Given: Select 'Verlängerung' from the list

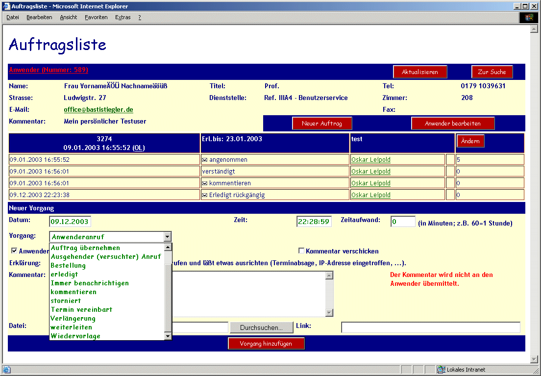Looking at the screenshot, I should pos(73,318).
